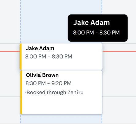Click the black Jake Adam tooltip
The width and height of the screenshot is (136, 124).
pyautogui.click(x=98, y=28)
